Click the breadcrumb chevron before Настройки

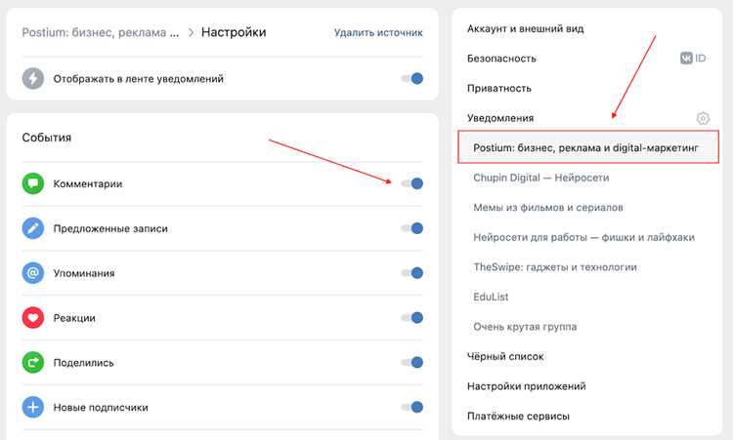[191, 32]
